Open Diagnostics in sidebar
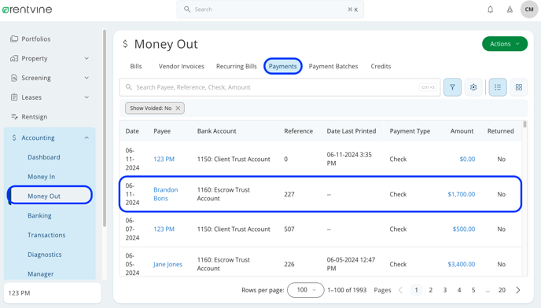The width and height of the screenshot is (541, 308). click(x=45, y=255)
